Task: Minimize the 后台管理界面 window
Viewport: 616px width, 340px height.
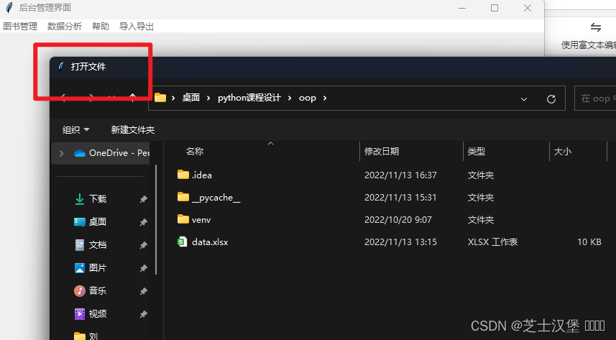Action: (462, 8)
